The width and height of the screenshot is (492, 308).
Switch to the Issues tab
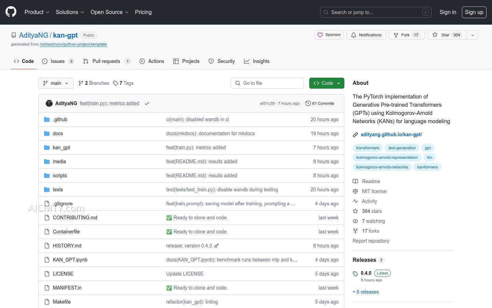(58, 61)
